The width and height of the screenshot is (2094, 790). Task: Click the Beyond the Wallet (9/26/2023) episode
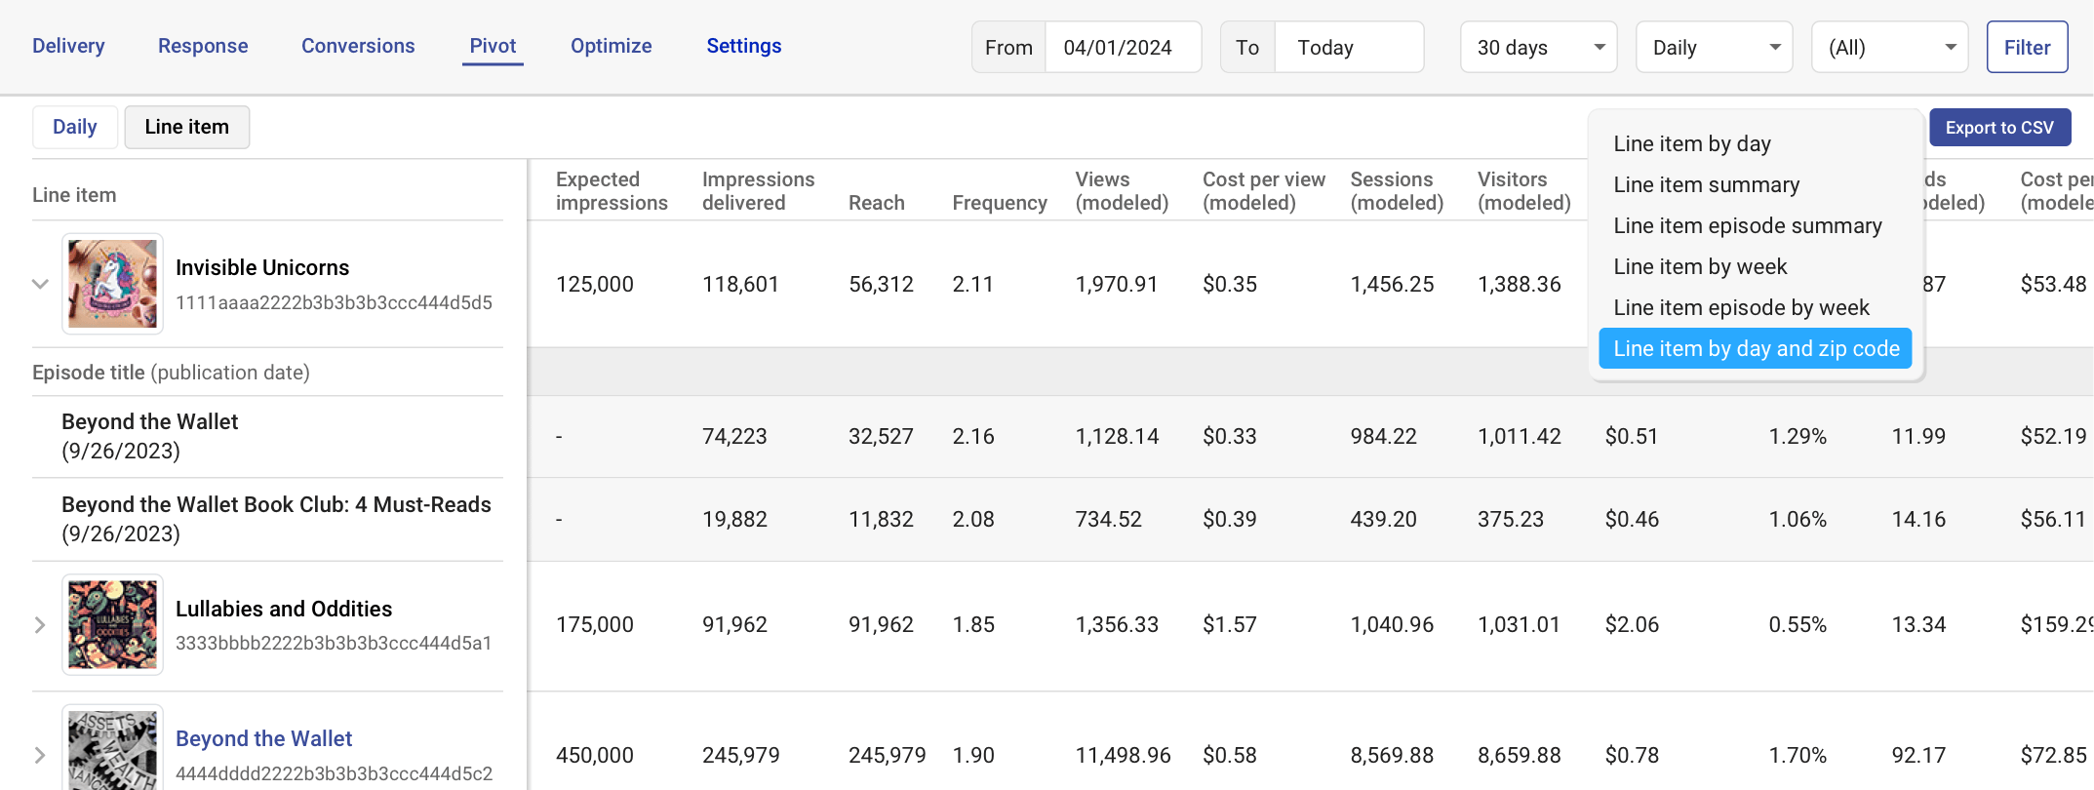point(149,436)
